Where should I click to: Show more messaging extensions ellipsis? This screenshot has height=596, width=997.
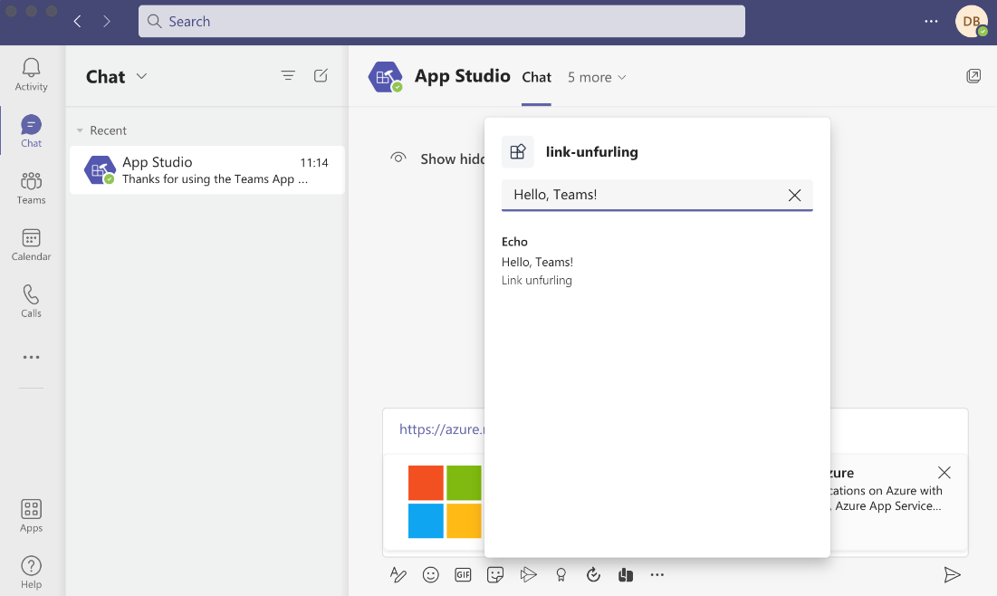coord(657,575)
